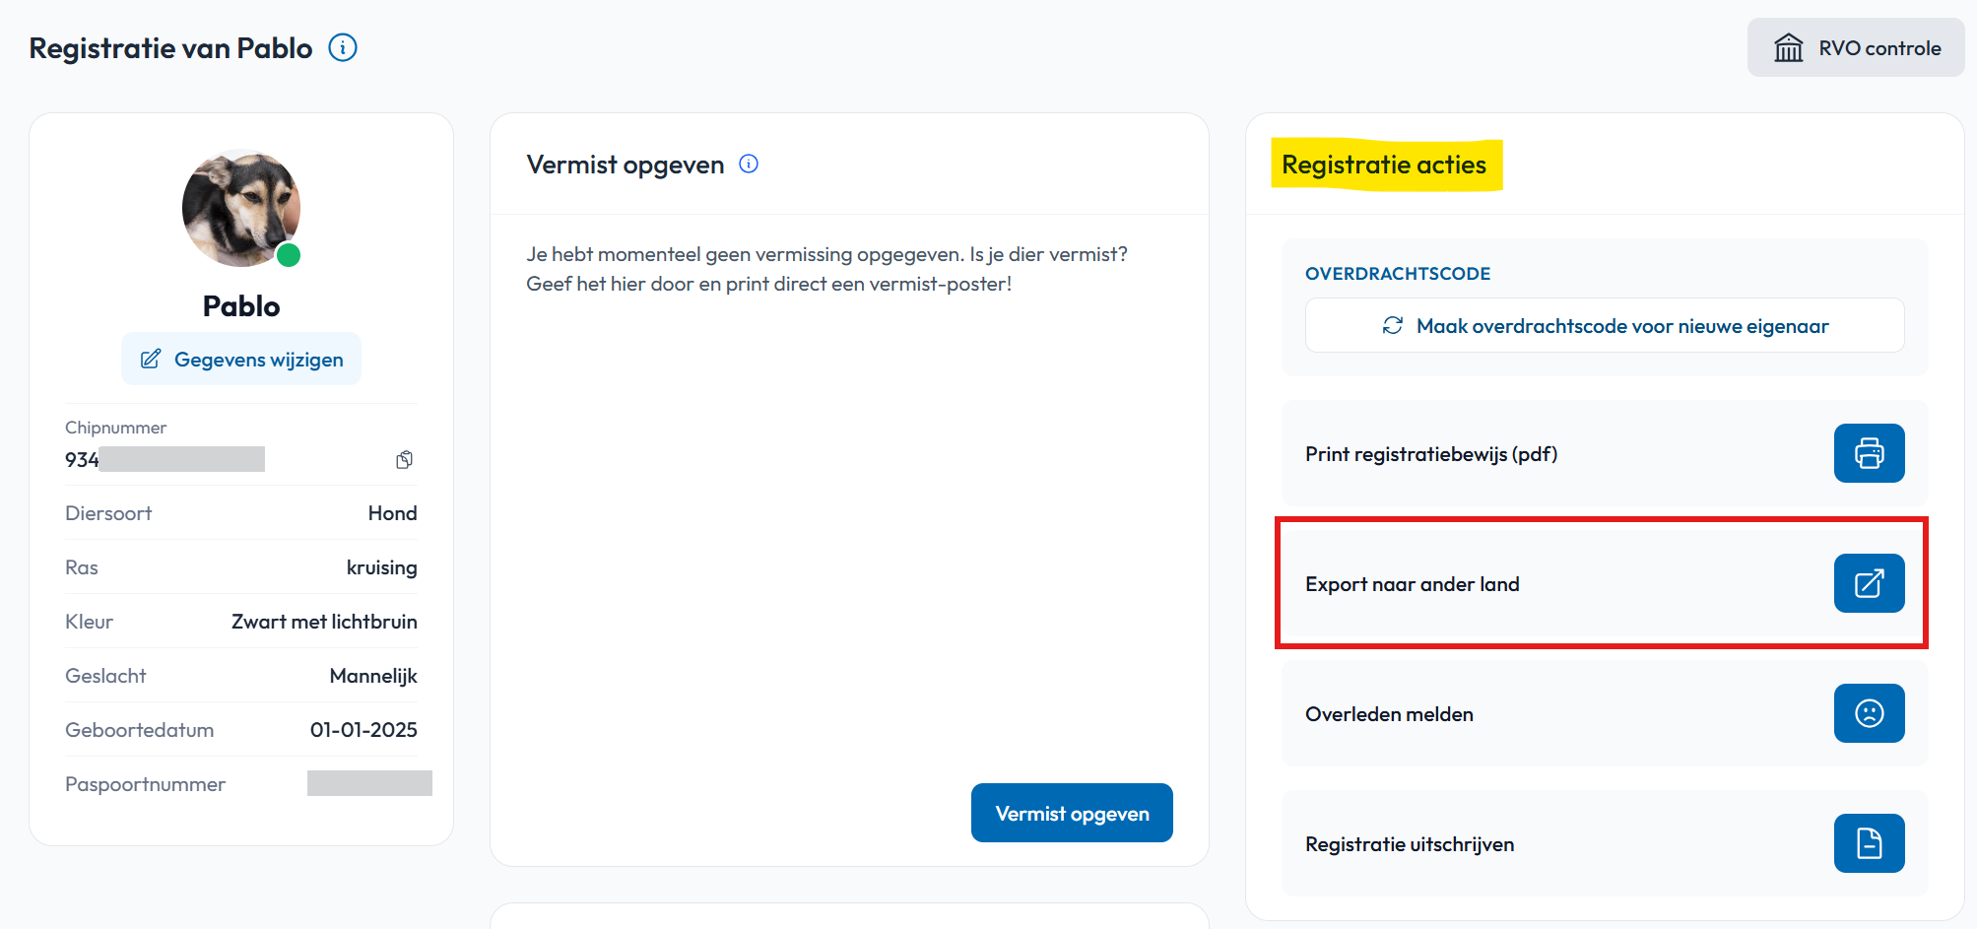Copy the chipnummer with the clipboard icon
Viewport: 1977px width, 929px height.
405,459
